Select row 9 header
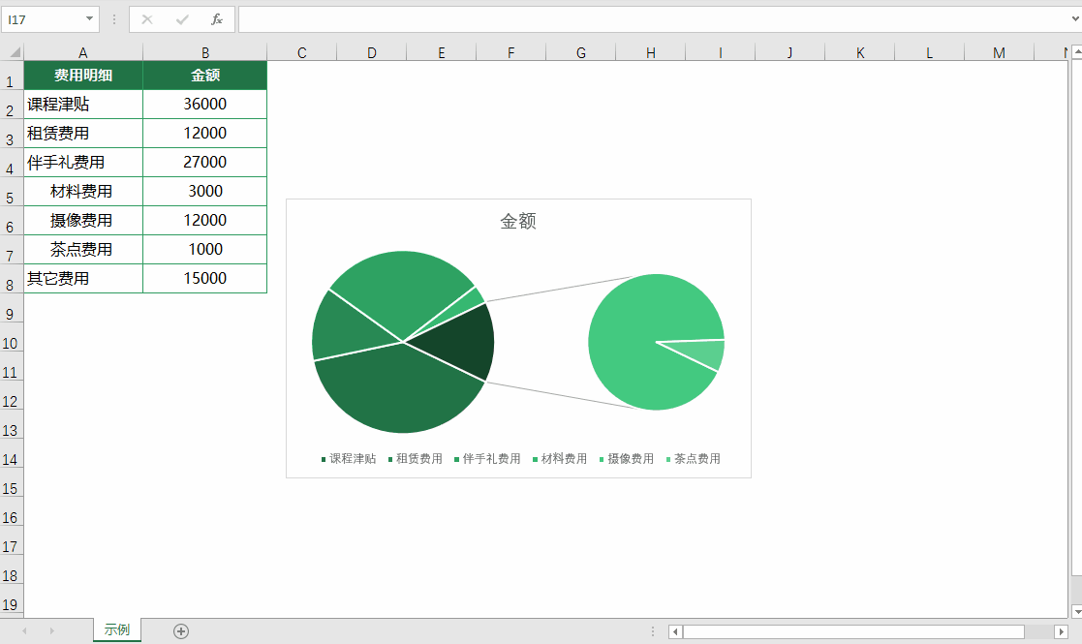Viewport: 1082px width, 644px height. click(x=11, y=308)
